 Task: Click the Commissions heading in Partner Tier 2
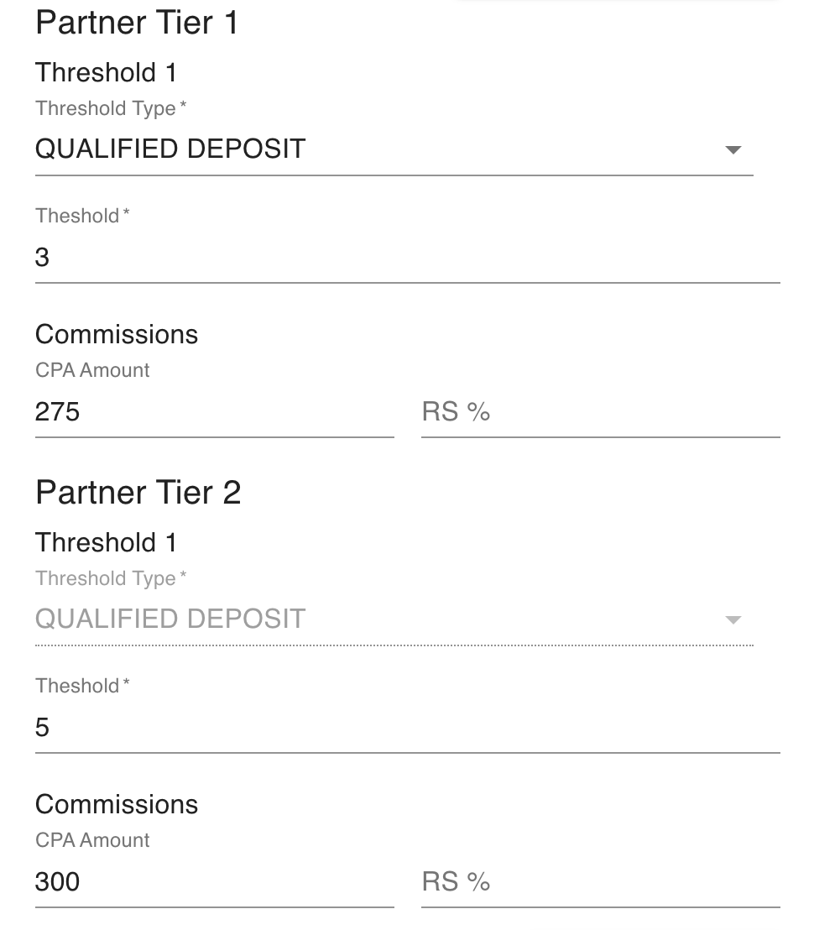click(x=117, y=804)
